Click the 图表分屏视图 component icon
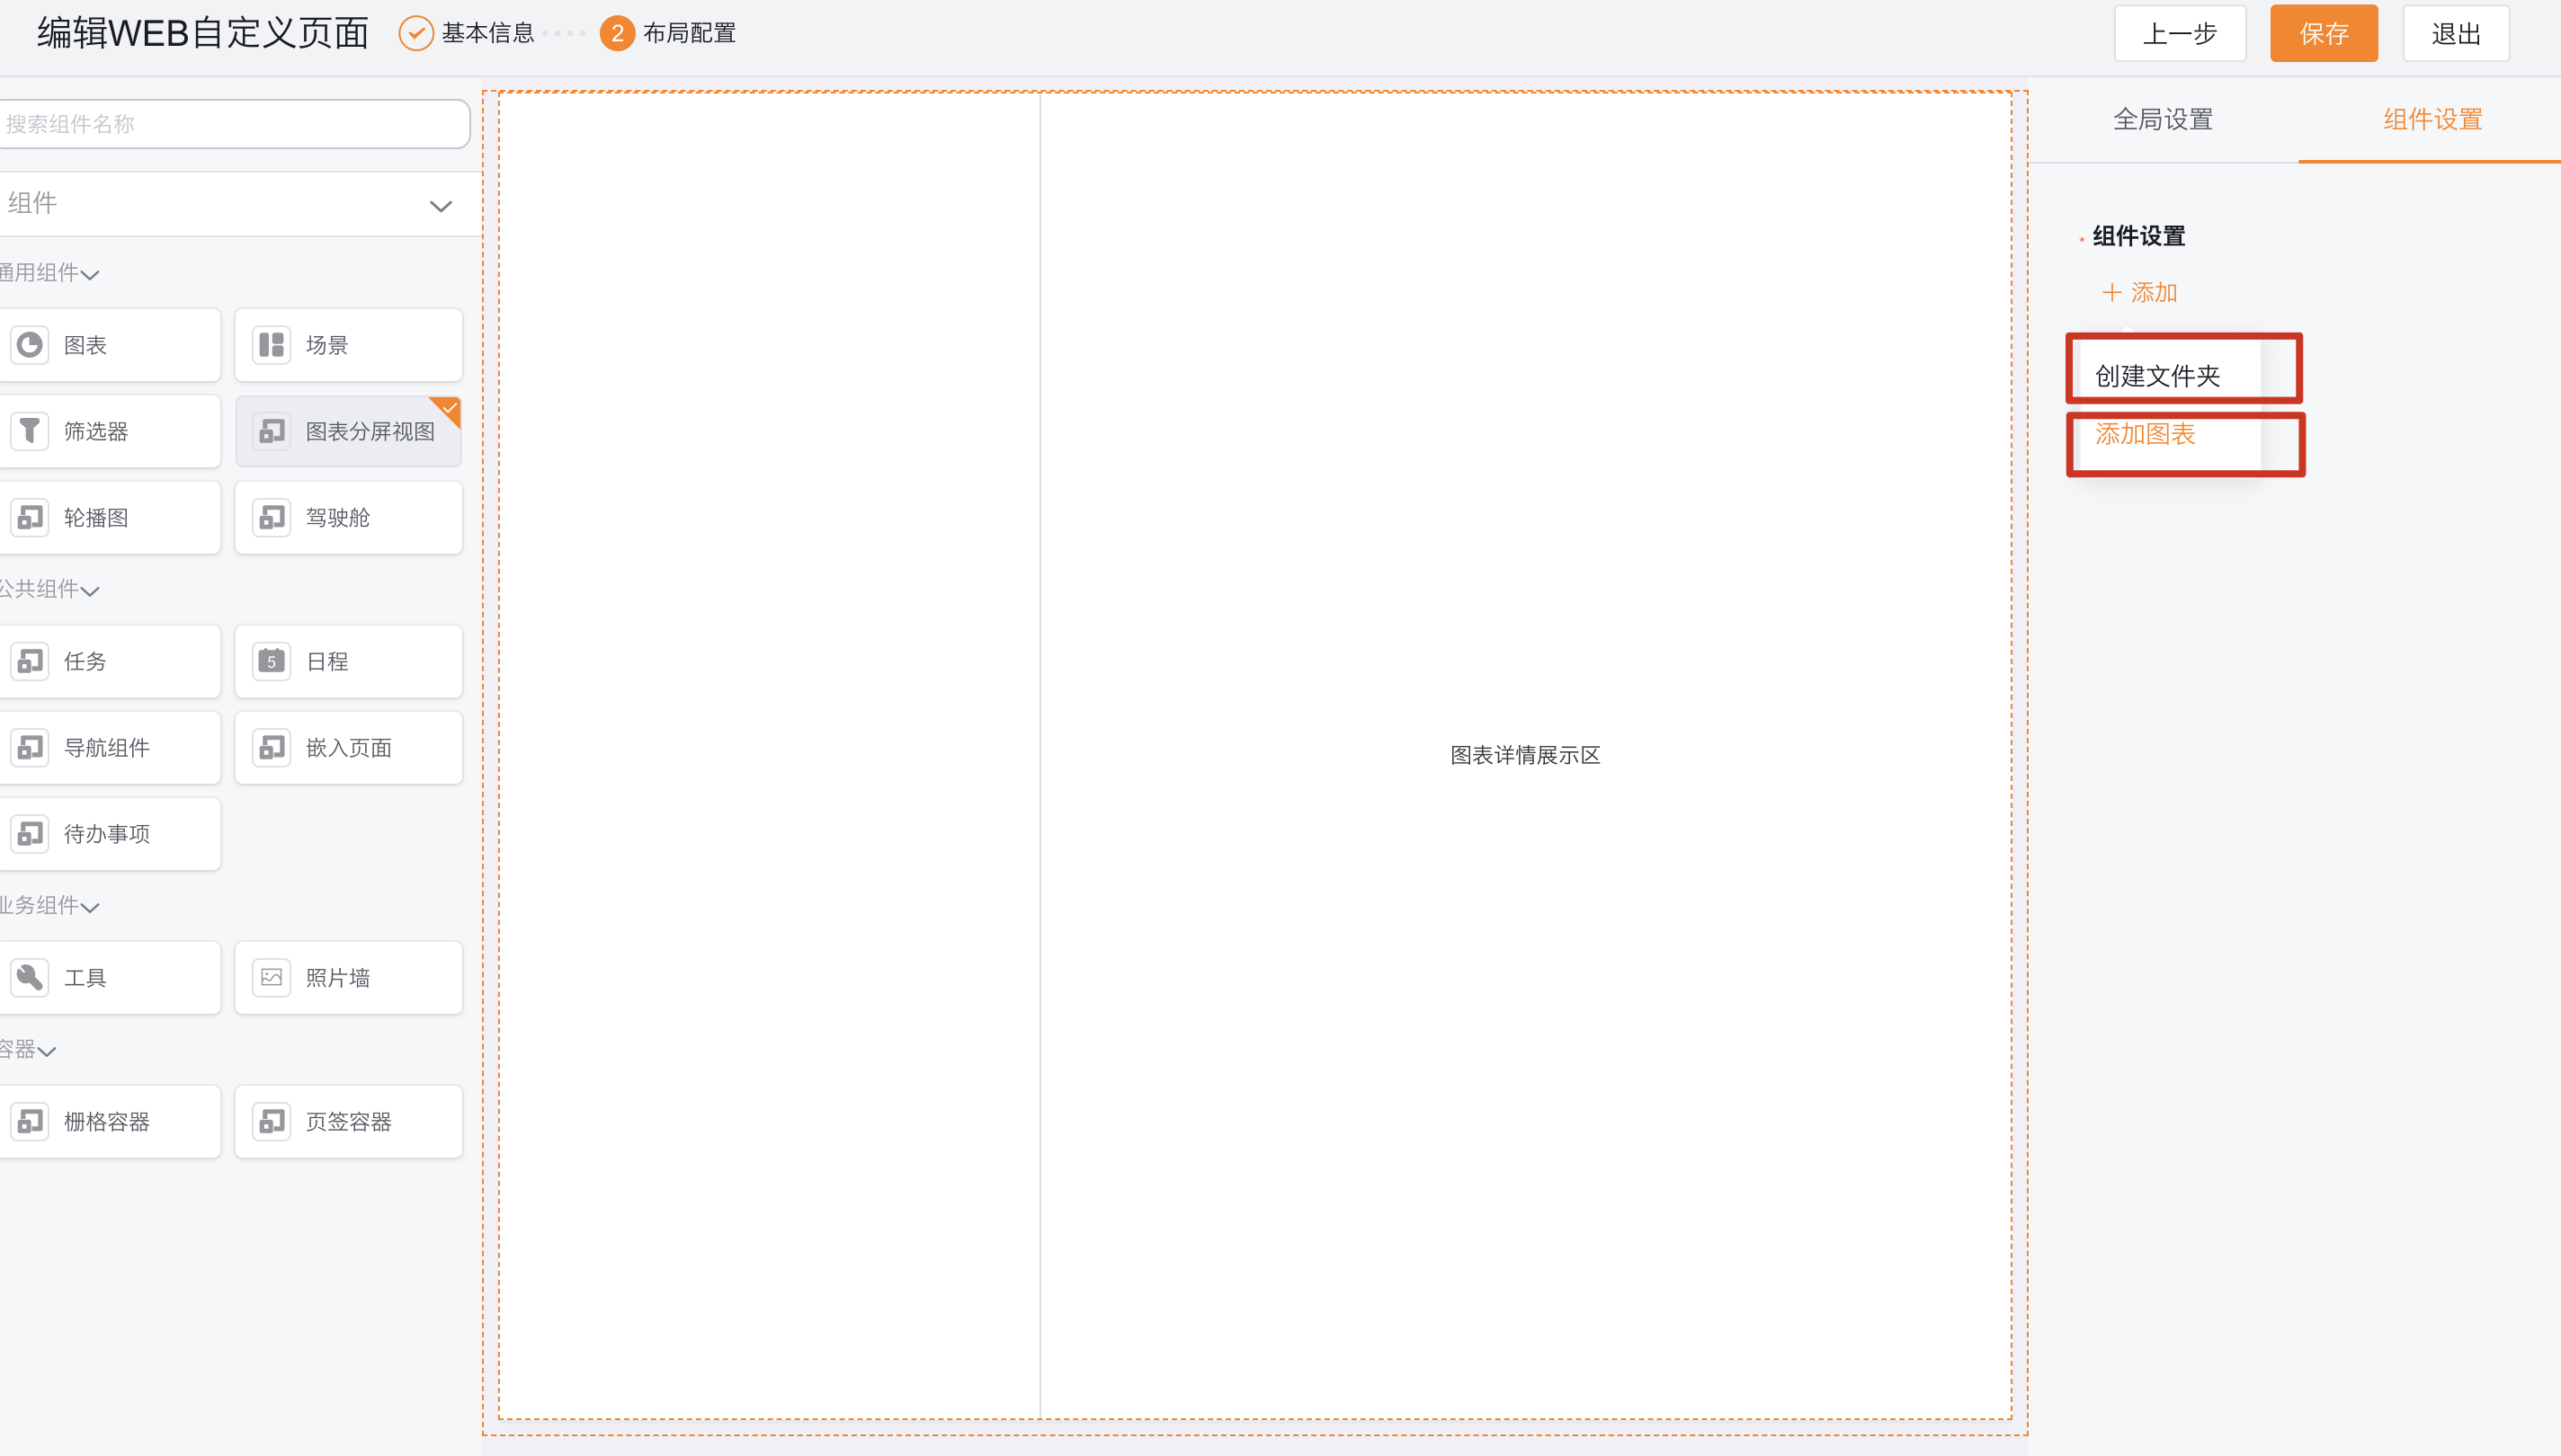The image size is (2561, 1456). point(271,431)
